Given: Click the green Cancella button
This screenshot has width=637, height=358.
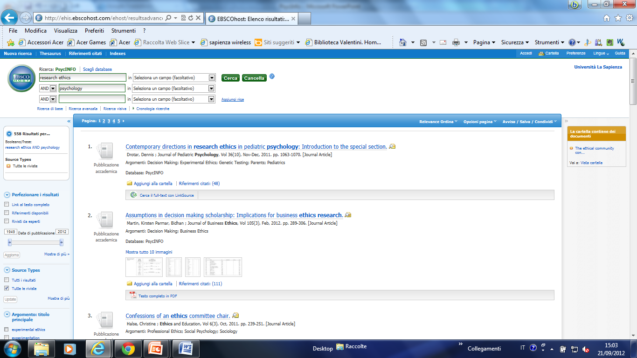Looking at the screenshot, I should (254, 78).
